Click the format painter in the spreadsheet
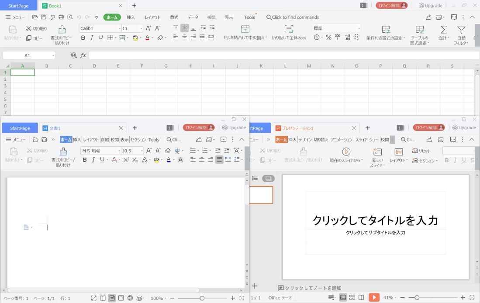480x303 pixels. point(62,30)
